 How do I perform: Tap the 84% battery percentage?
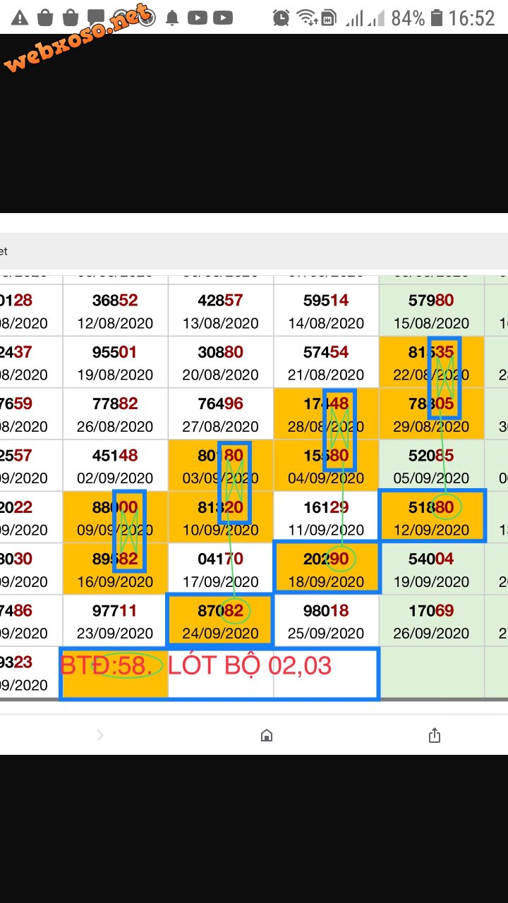[x=408, y=18]
